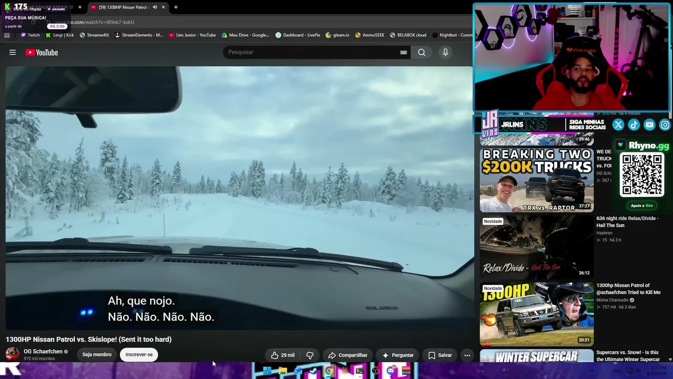The image size is (673, 379).
Task: Open File Explorer from the taskbar
Action: pos(282,371)
